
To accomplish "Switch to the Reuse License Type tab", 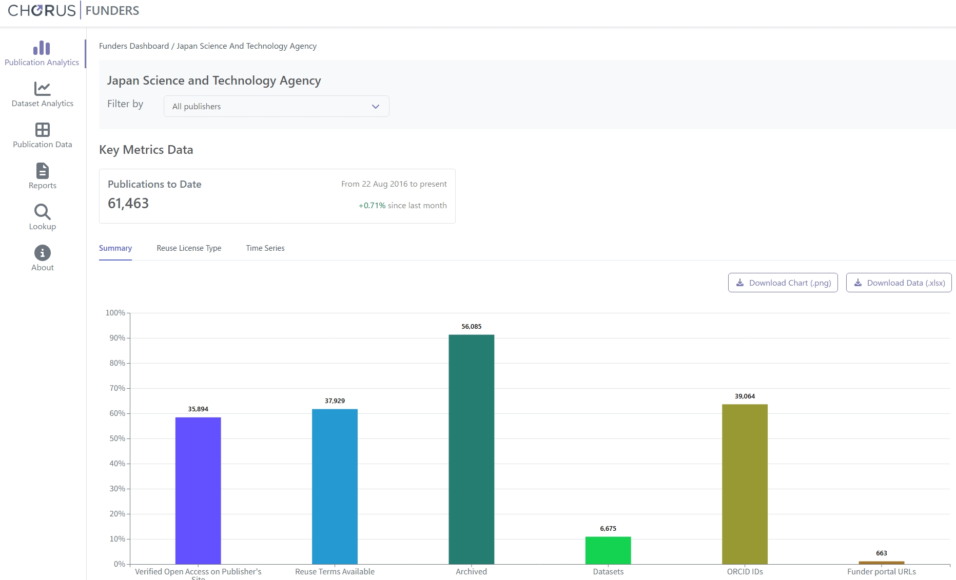I will tap(189, 248).
